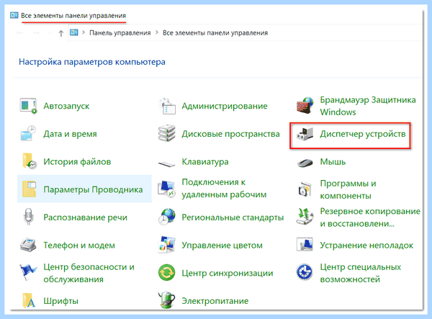Click the Диспетчер устройств icon
The width and height of the screenshot is (432, 319).
(x=305, y=134)
